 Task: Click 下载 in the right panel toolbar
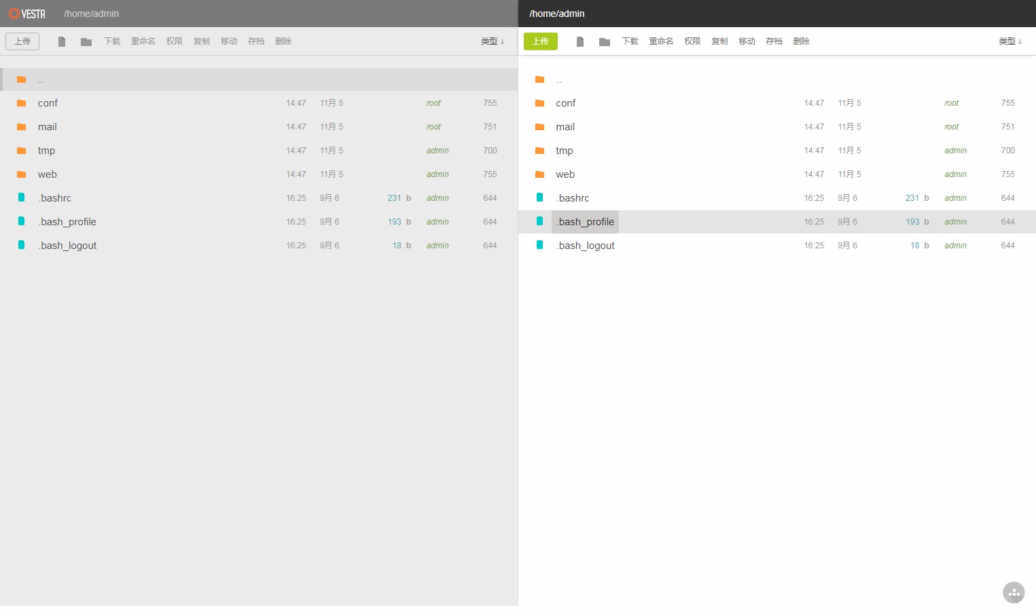(x=630, y=41)
